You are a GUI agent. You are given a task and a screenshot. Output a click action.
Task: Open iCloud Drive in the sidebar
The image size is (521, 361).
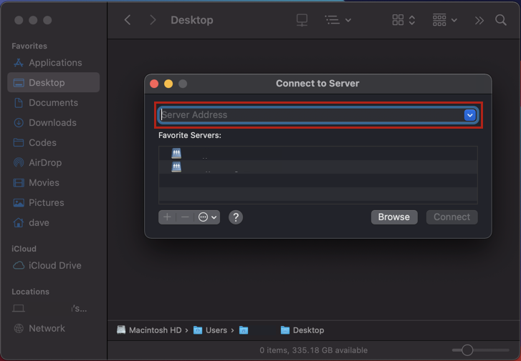click(x=54, y=265)
